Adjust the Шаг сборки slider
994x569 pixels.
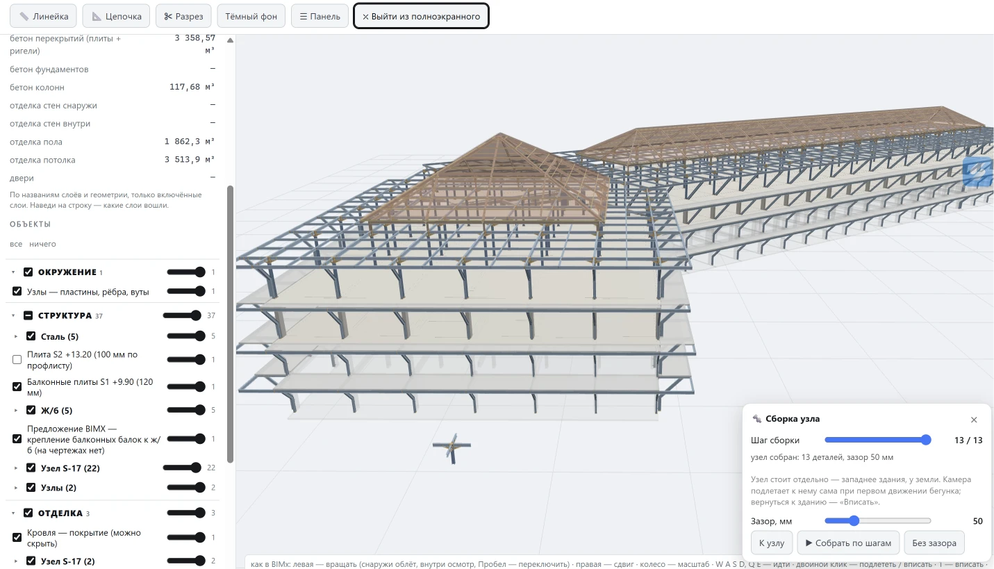click(x=878, y=440)
